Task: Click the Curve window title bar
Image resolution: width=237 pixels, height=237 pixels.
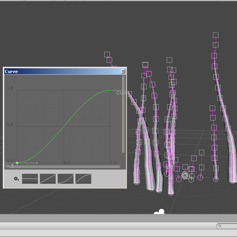Action: (x=59, y=71)
